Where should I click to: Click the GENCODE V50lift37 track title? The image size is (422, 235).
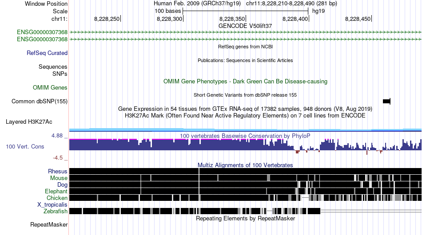245,26
